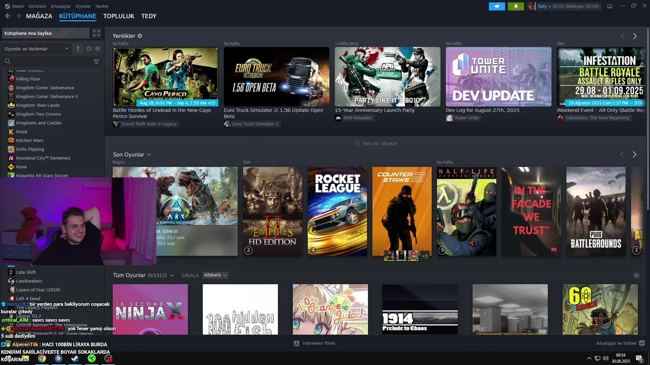Move Son Oyunlar shelf back with left arrow
This screenshot has width=650, height=365.
click(622, 154)
